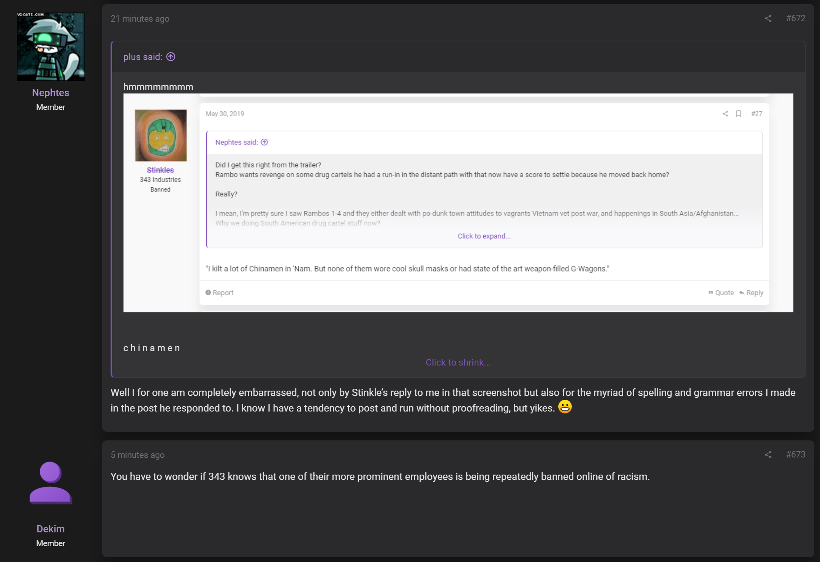Open Dekim's default avatar

click(51, 483)
